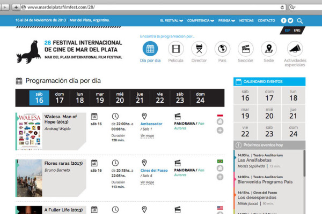Screen dimensions: 322x214
Task: Select the mié 20 day tab
Action: tap(120, 98)
